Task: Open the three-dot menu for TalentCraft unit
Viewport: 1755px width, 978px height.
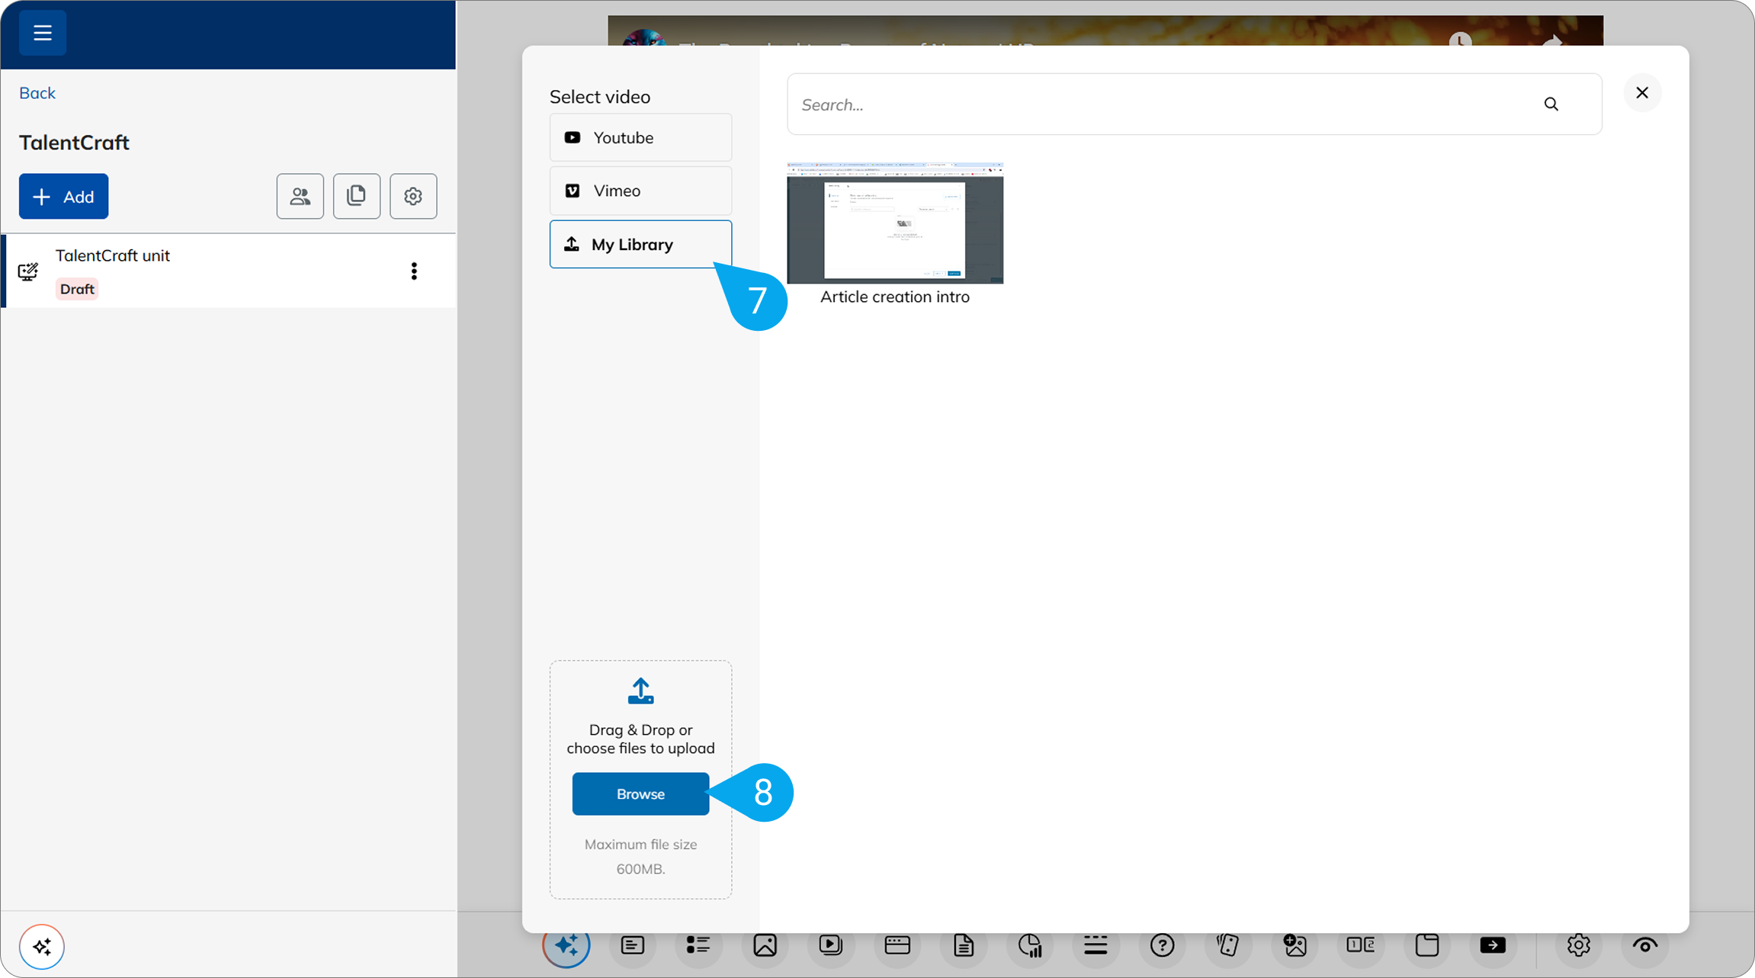Action: coord(414,271)
